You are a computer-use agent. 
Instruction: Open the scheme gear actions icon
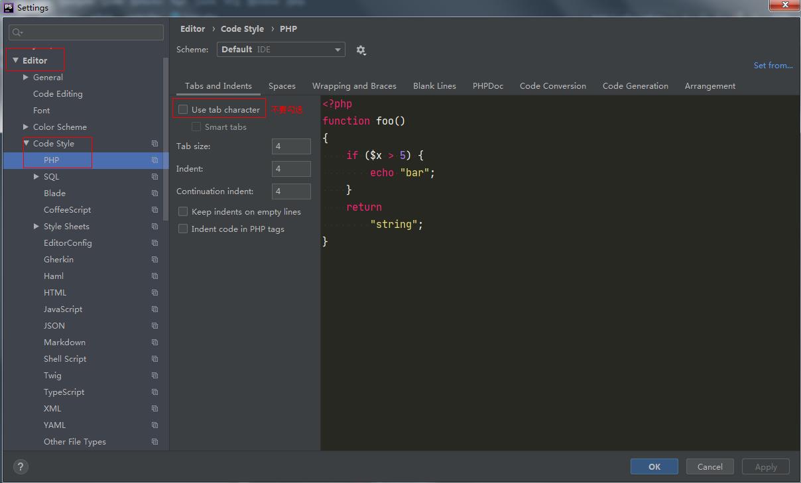(361, 50)
